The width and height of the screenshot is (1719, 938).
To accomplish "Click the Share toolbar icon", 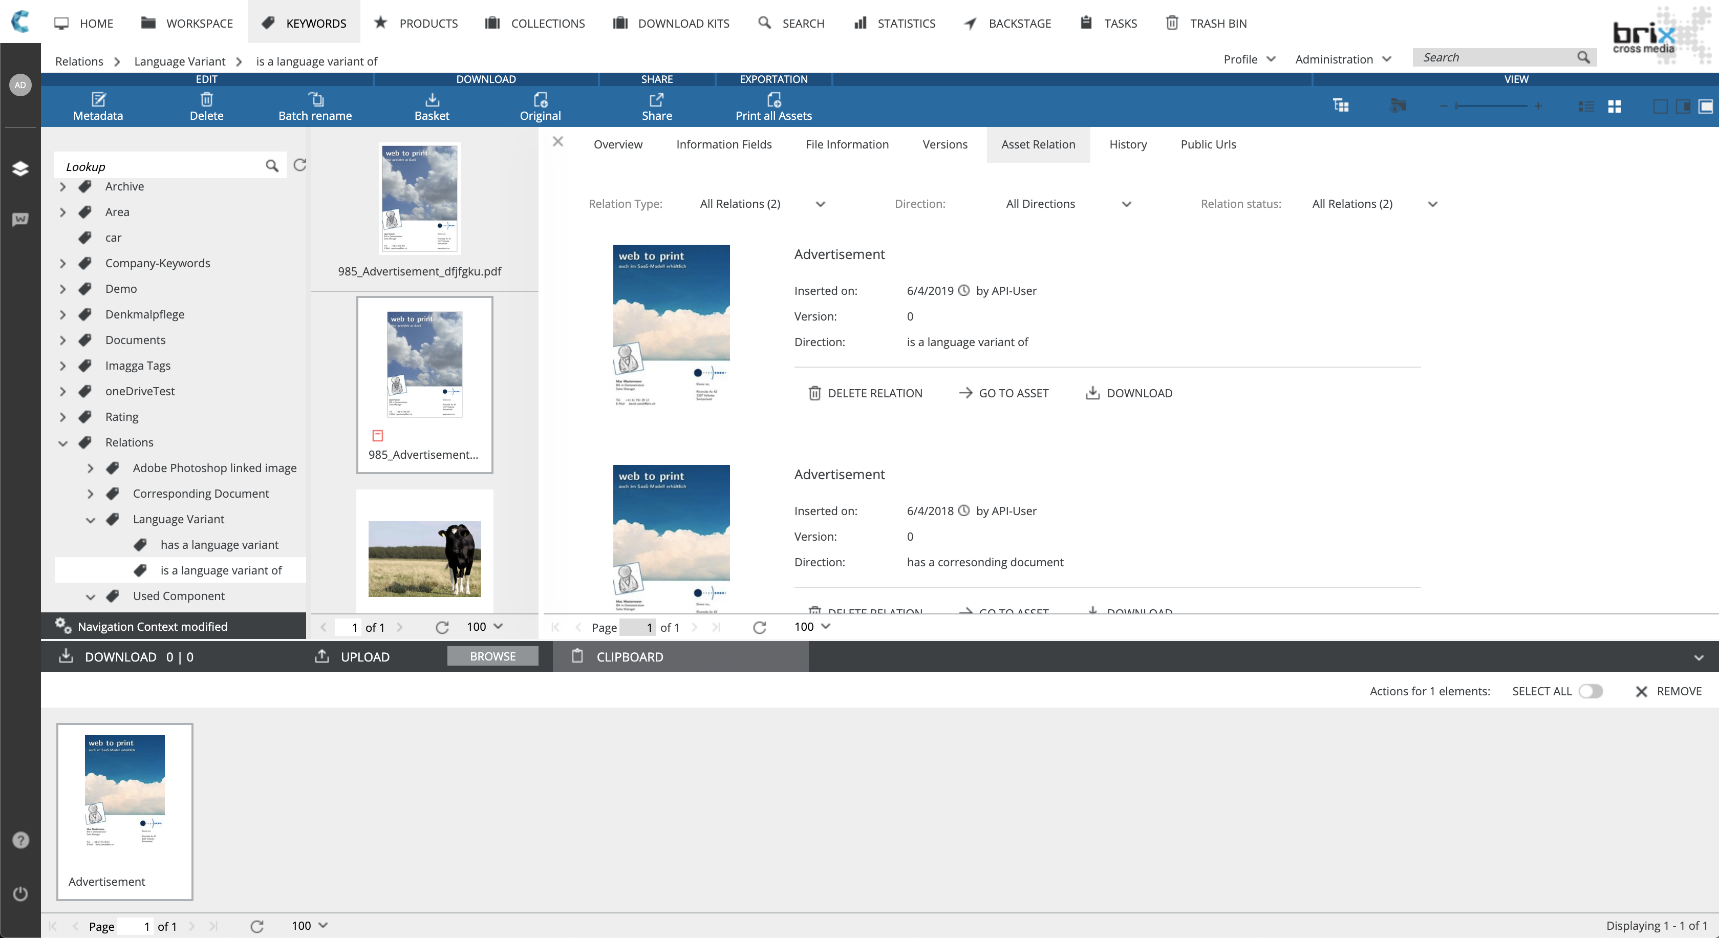I will 657,100.
